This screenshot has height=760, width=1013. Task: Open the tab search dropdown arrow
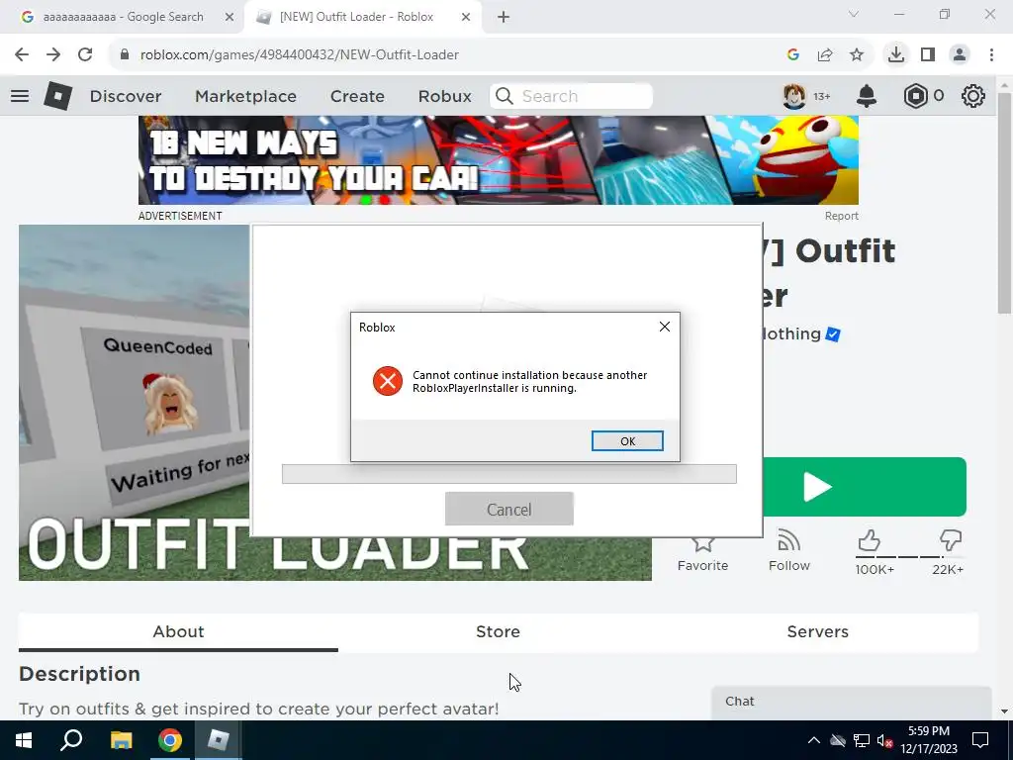click(x=854, y=14)
